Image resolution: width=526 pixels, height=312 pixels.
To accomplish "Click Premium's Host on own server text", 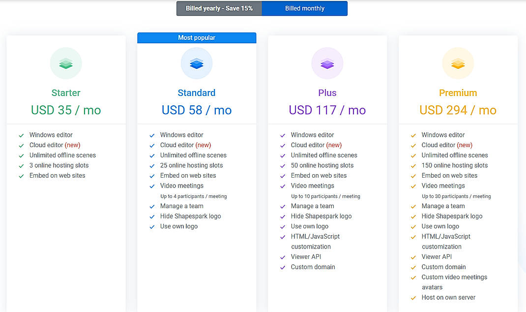I will [448, 297].
